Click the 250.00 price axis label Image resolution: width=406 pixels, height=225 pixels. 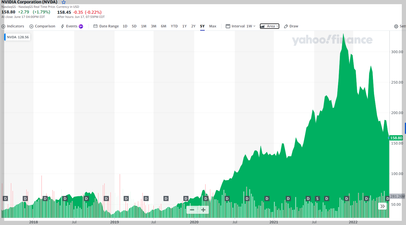(x=397, y=82)
